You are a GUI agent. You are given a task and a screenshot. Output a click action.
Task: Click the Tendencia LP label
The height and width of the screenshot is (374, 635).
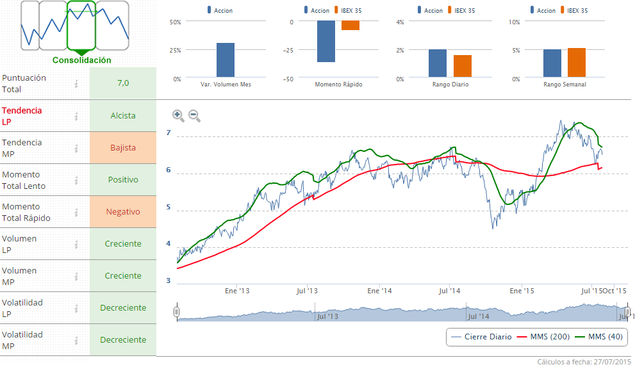coord(22,116)
